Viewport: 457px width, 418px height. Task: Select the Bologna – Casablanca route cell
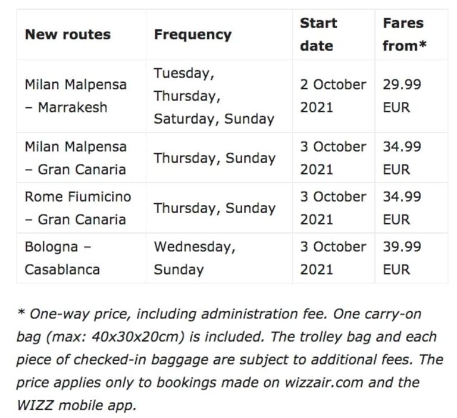coord(62,258)
